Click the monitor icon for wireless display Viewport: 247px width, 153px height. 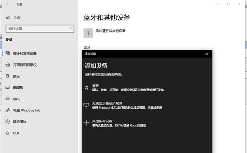pos(87,105)
